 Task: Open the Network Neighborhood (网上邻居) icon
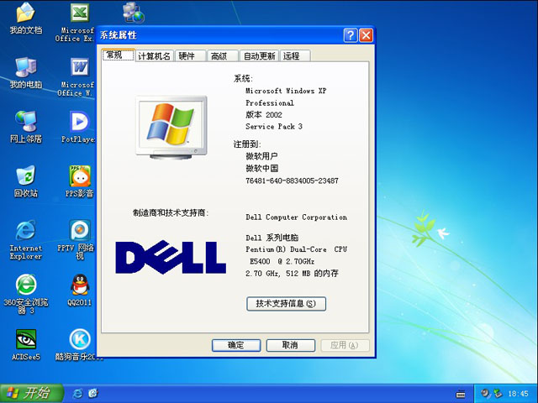click(x=26, y=127)
